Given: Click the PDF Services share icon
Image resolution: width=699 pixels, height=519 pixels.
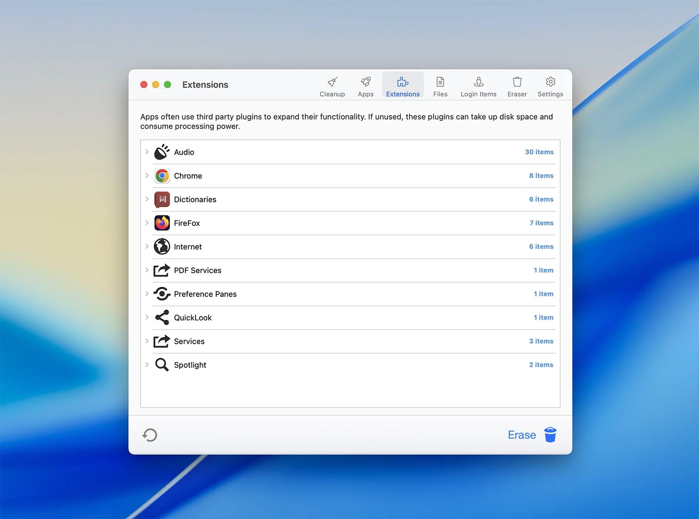Looking at the screenshot, I should [162, 270].
